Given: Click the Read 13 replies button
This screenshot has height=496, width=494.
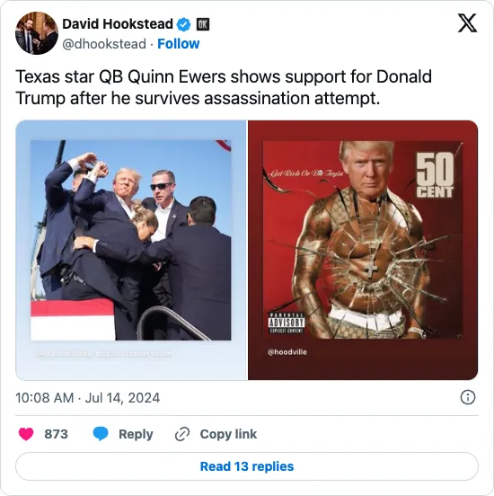Looking at the screenshot, I should point(247,466).
